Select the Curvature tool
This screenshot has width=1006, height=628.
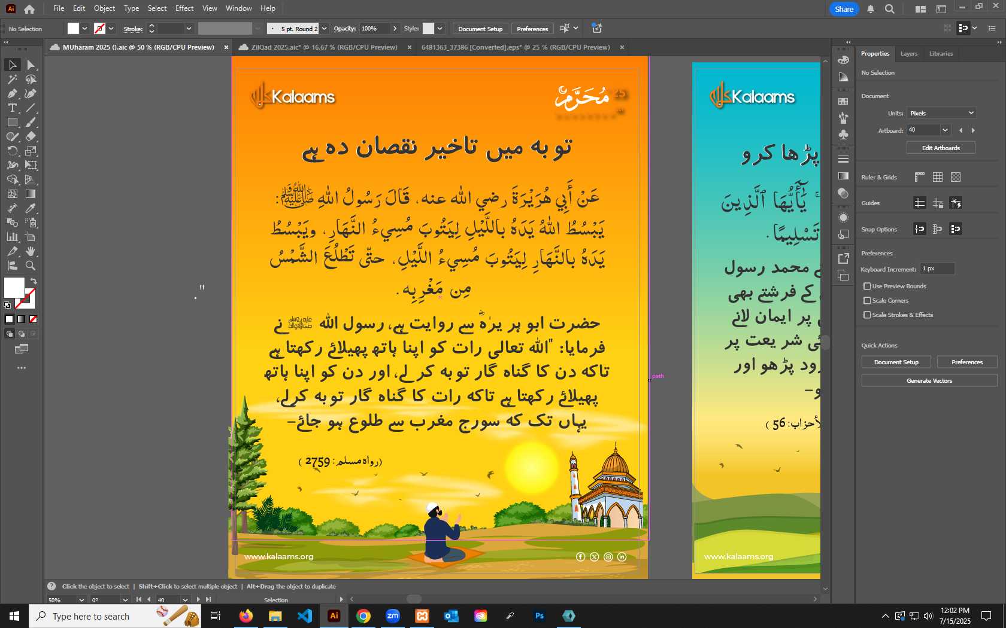coord(31,93)
